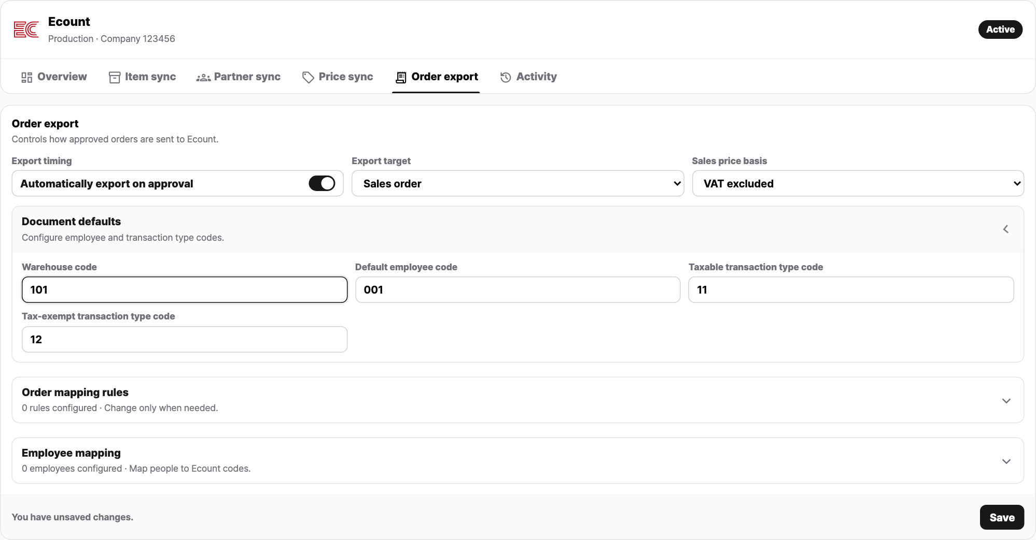1036x540 pixels.
Task: Select the Order export tab
Action: click(x=437, y=77)
